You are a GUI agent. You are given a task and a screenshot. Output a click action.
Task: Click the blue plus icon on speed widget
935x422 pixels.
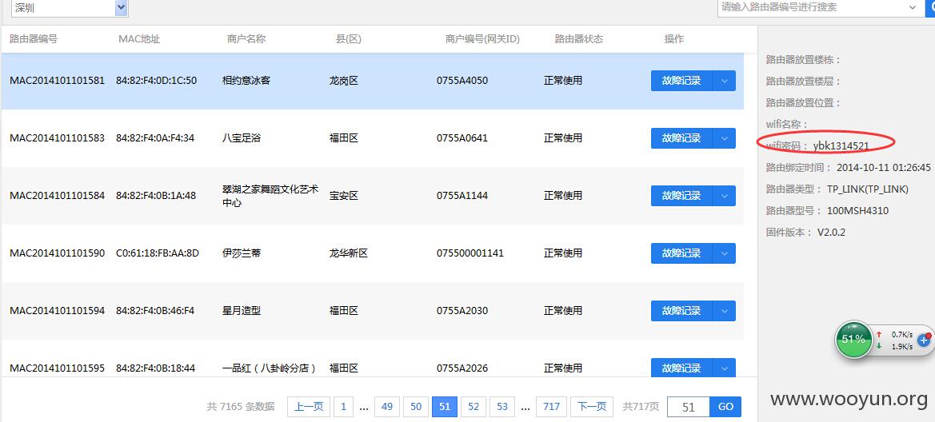pos(924,340)
